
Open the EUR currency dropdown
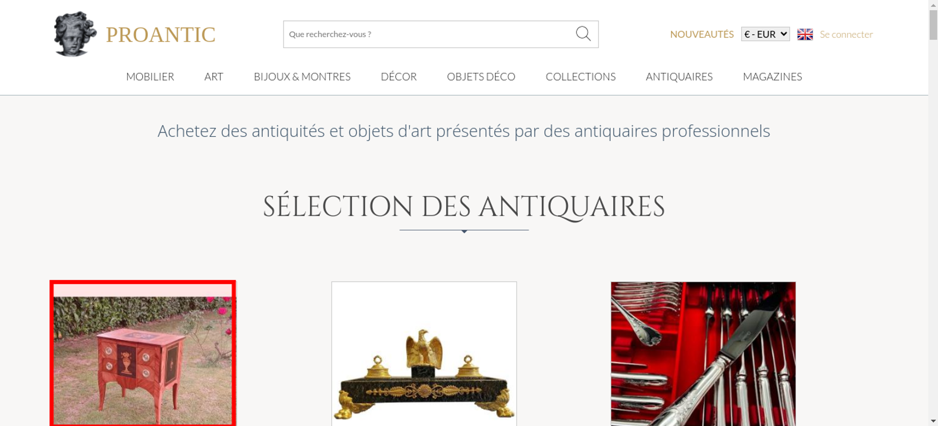coord(765,34)
